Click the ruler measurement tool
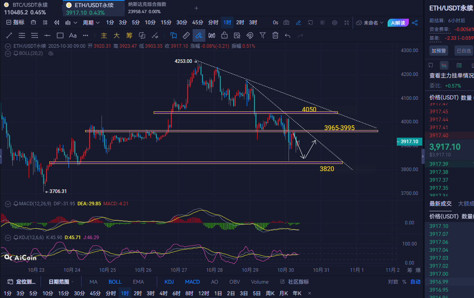 186,35
